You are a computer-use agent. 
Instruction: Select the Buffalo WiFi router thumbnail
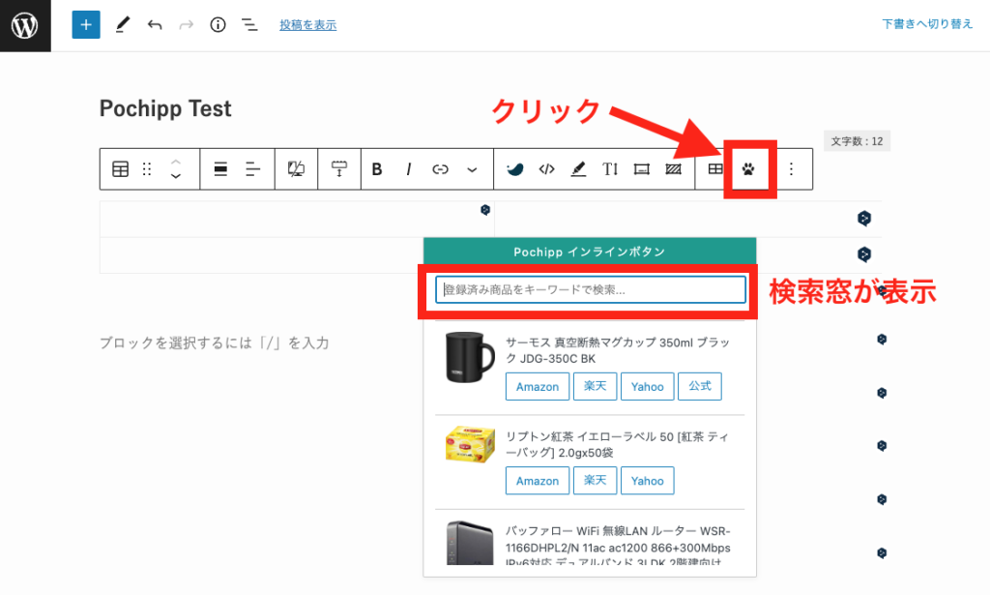tap(470, 543)
